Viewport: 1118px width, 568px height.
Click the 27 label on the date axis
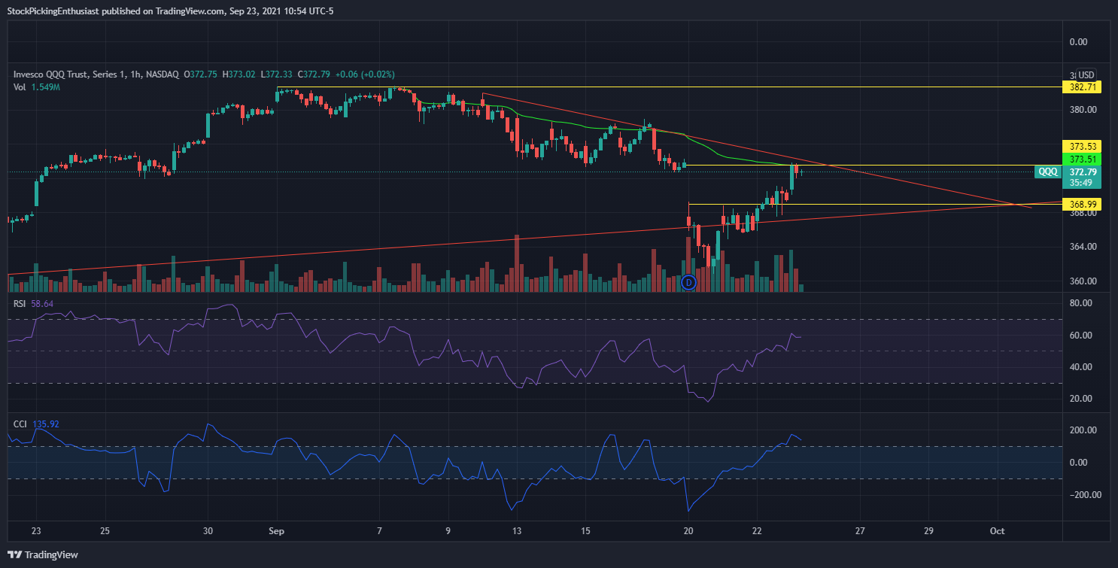coord(860,531)
